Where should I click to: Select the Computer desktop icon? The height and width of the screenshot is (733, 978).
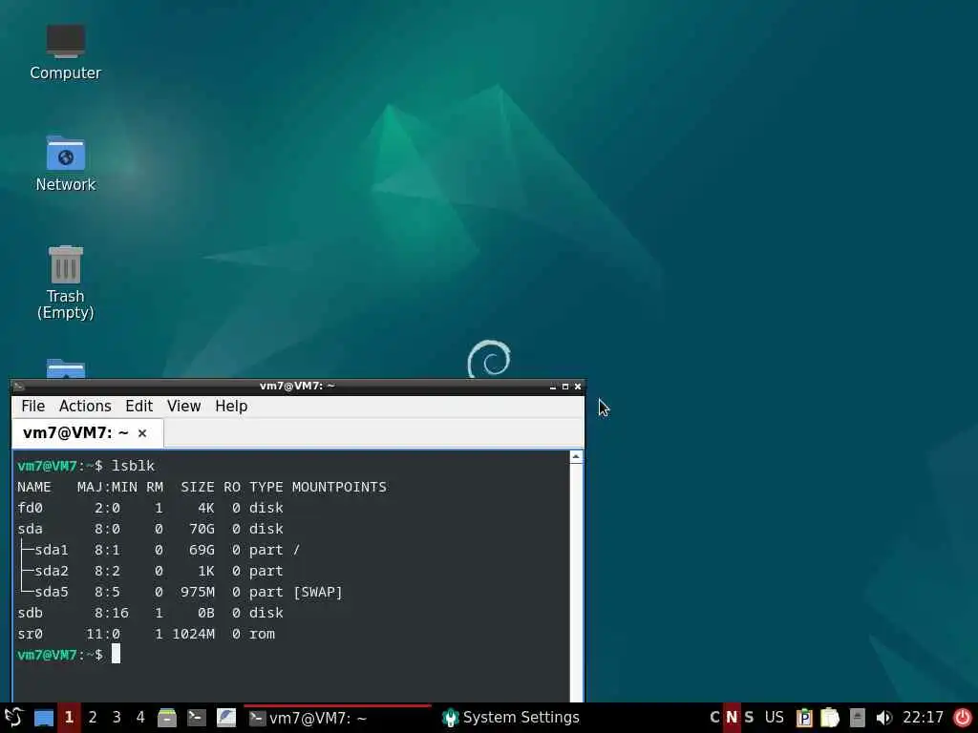tap(66, 52)
